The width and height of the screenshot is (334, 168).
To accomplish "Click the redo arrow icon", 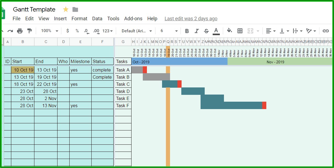I will click(x=10, y=31).
